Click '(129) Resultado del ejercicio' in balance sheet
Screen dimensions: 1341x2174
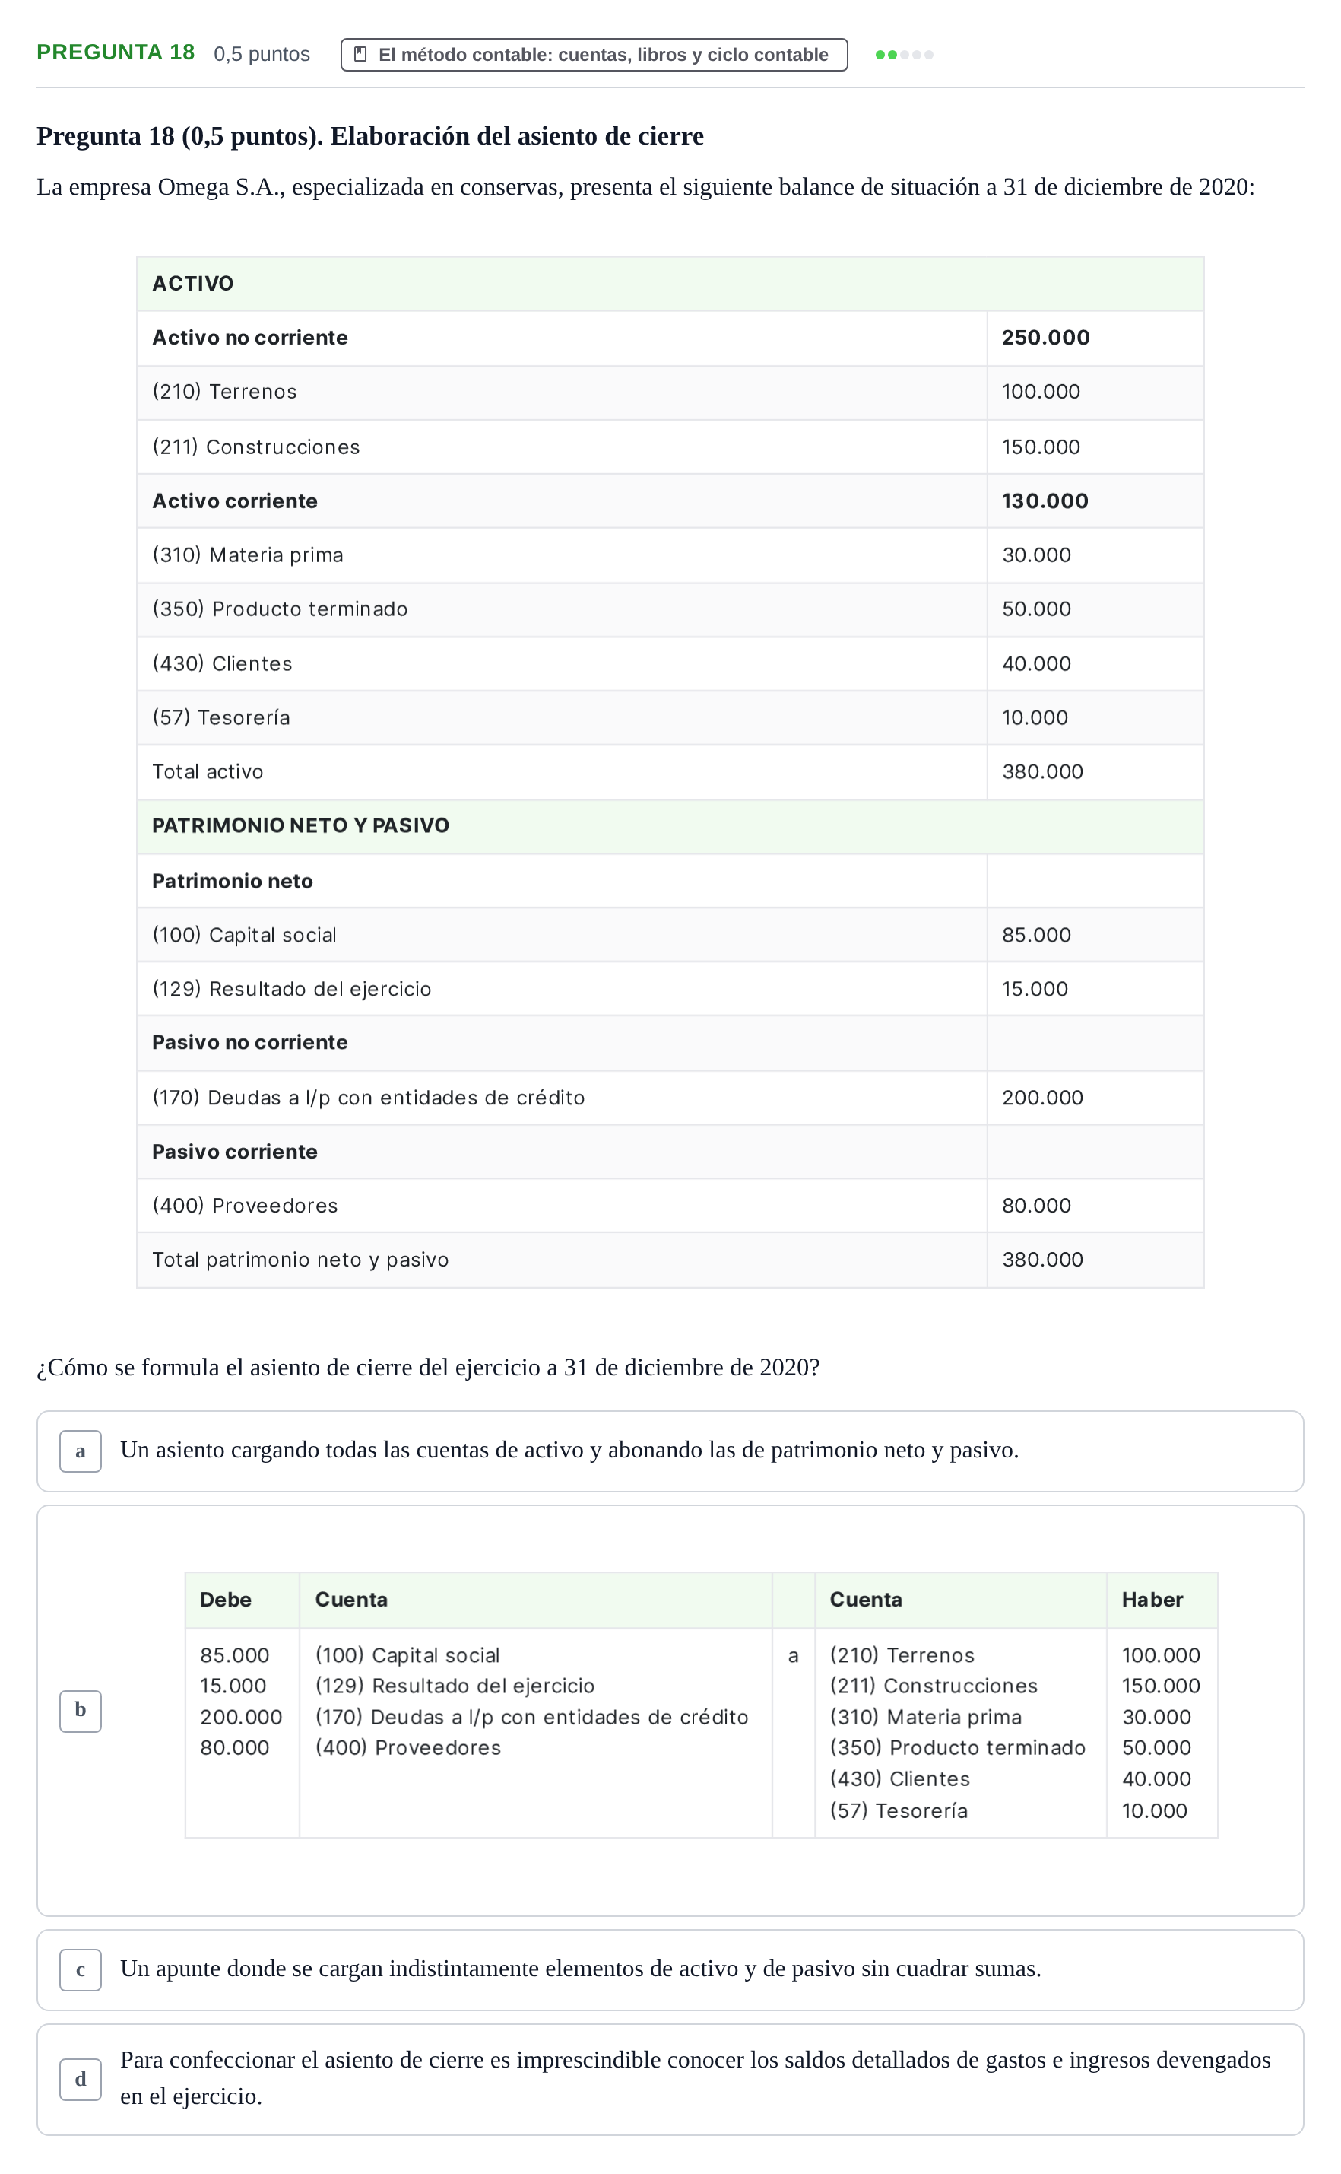pos(291,989)
